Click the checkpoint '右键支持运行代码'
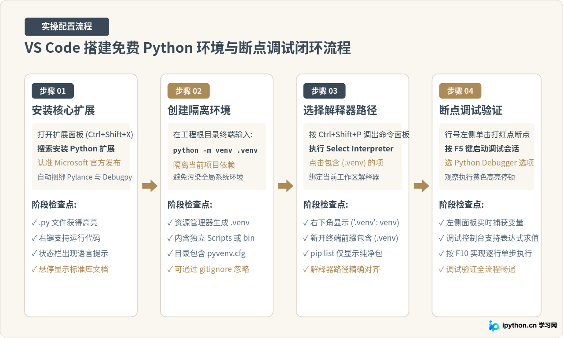The height and width of the screenshot is (338, 563). [x=66, y=238]
